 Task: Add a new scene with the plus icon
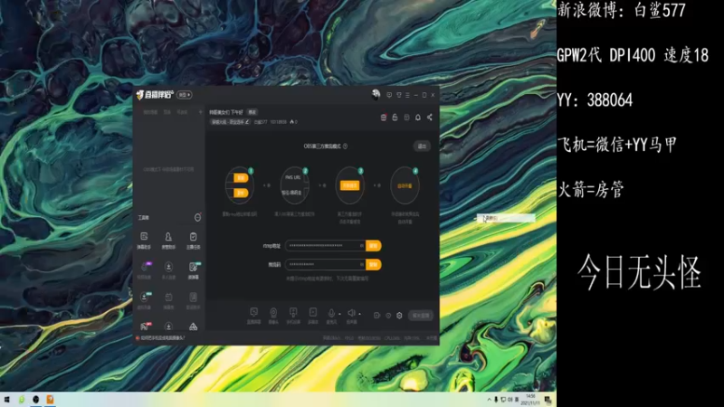[x=200, y=112]
